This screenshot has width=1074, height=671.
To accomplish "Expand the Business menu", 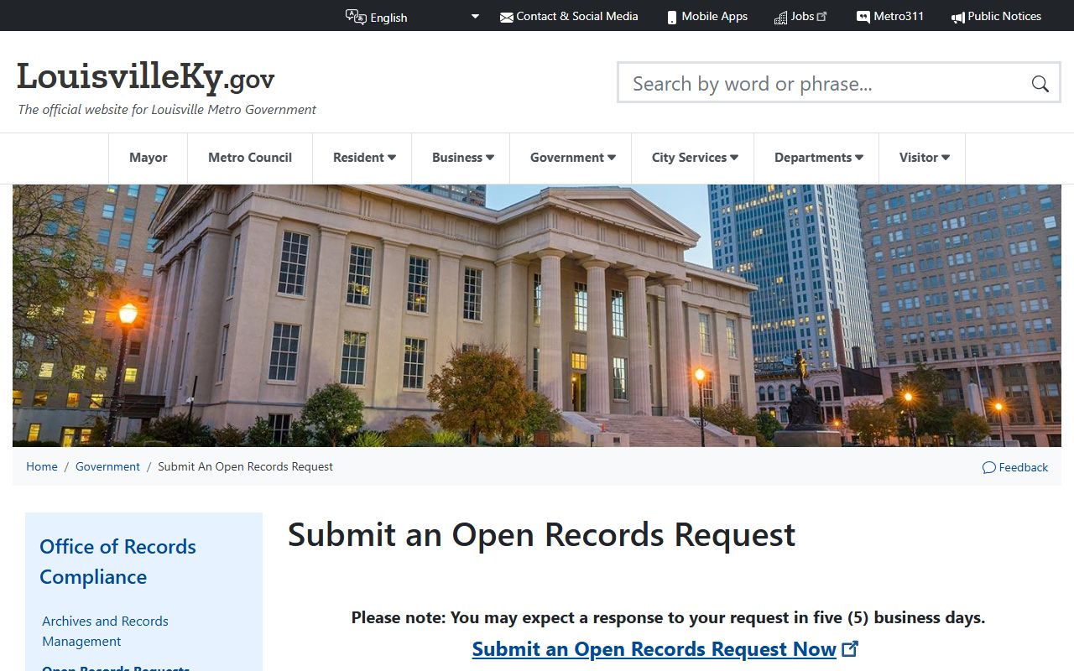I will click(x=463, y=158).
